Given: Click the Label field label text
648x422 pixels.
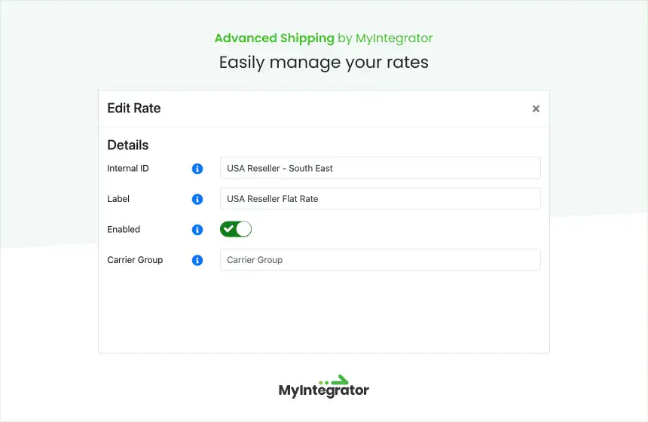Looking at the screenshot, I should coord(118,199).
